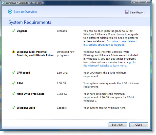
Task: Select the System Requirements heading
Action: [x=30, y=22]
